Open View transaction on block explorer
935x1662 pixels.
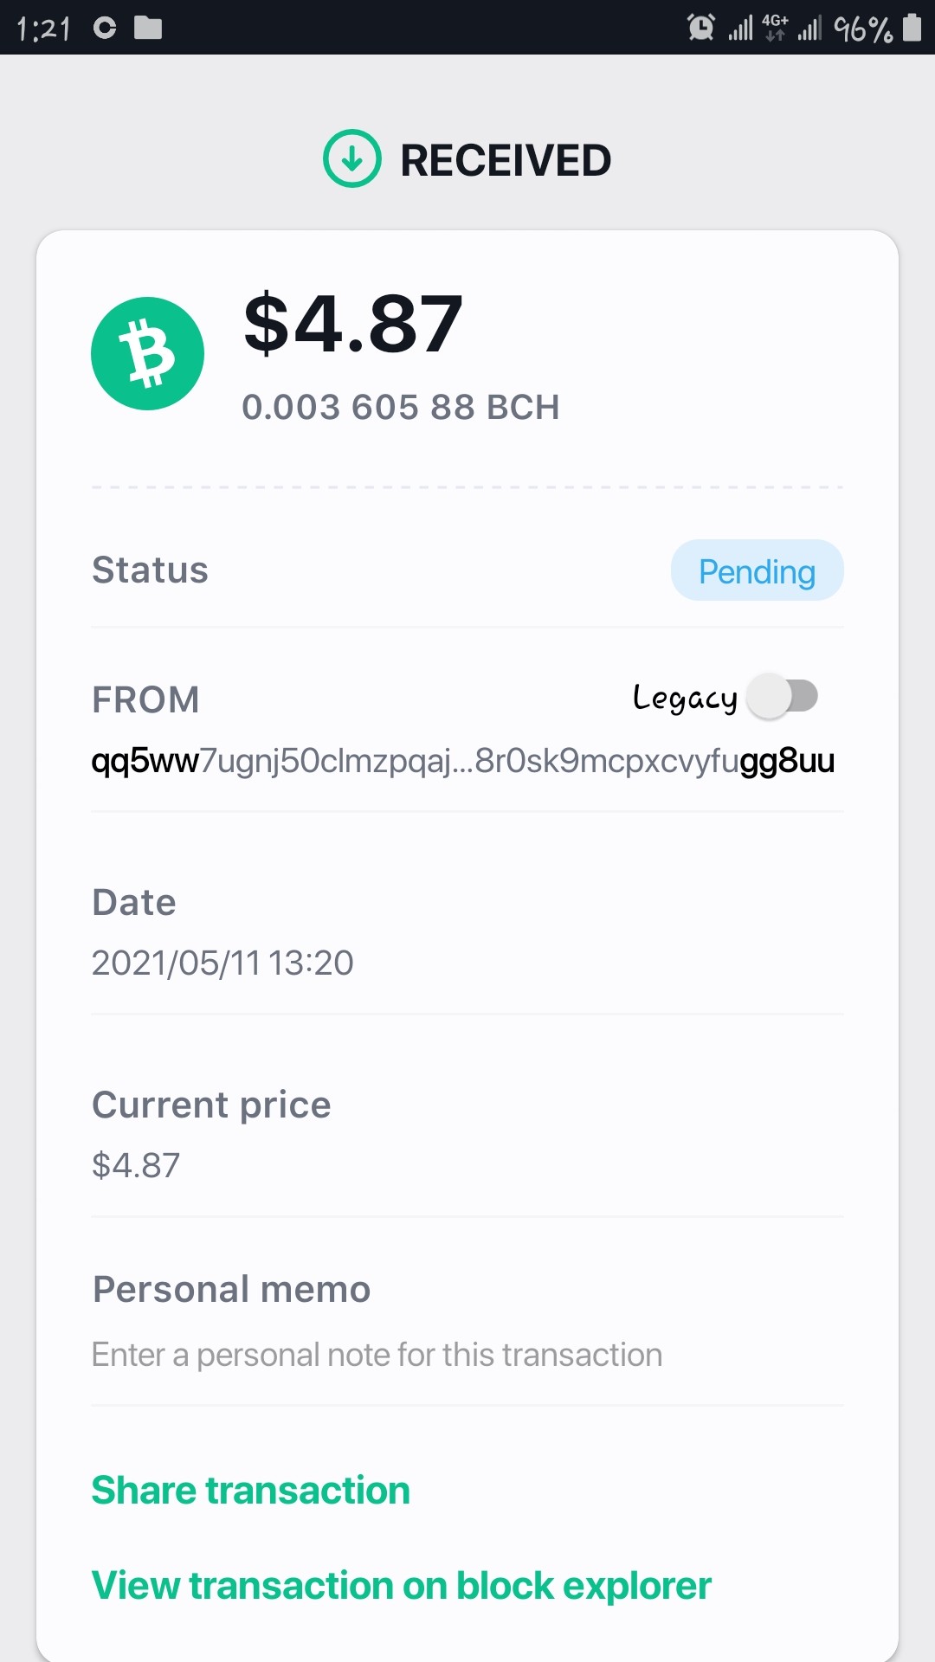click(402, 1586)
